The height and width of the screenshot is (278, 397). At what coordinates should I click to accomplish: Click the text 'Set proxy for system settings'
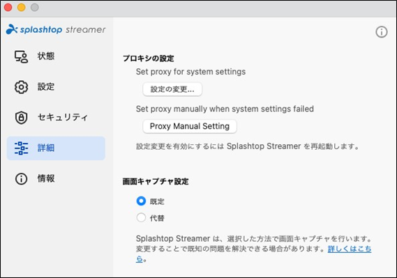click(x=190, y=72)
